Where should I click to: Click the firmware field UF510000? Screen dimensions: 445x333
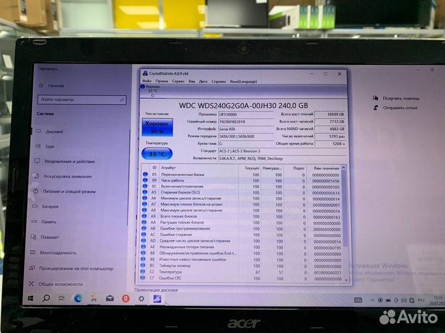tap(246, 115)
